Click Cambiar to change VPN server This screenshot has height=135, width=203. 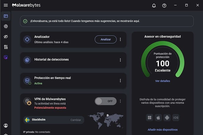coord(76,120)
